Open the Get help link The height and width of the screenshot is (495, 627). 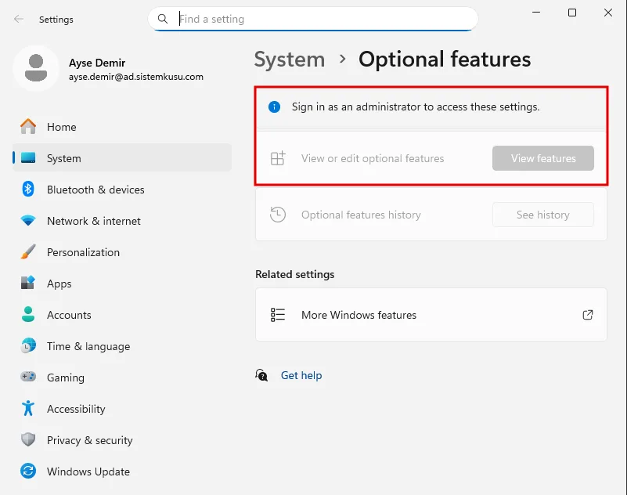pos(301,375)
